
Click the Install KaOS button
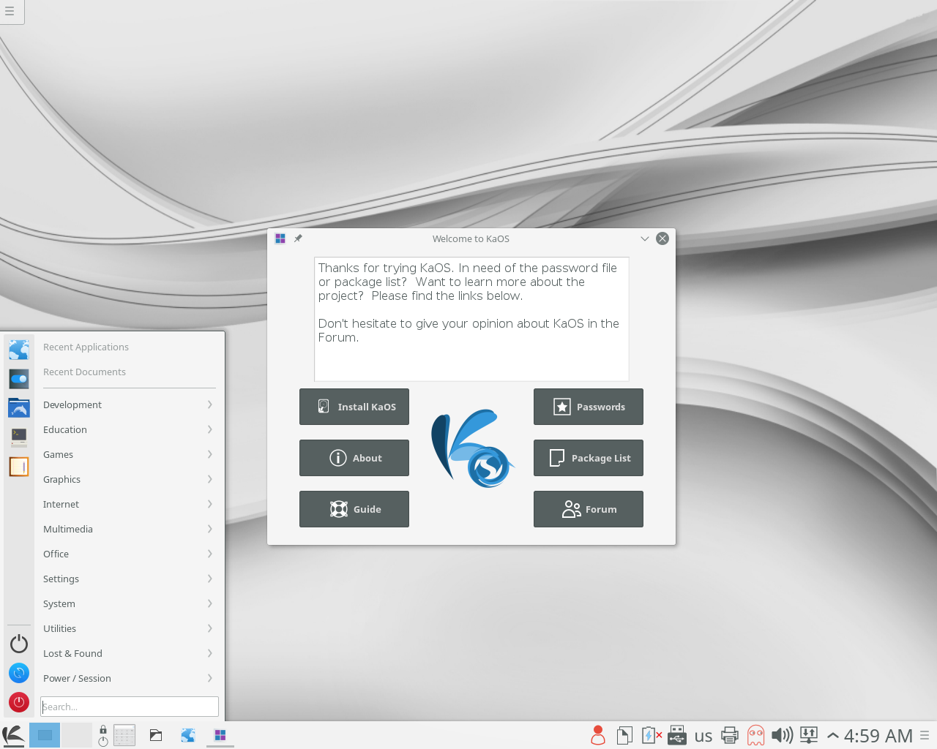click(x=354, y=407)
